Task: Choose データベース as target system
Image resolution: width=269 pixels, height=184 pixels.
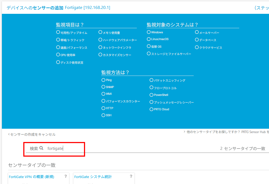Action: pyautogui.click(x=197, y=40)
